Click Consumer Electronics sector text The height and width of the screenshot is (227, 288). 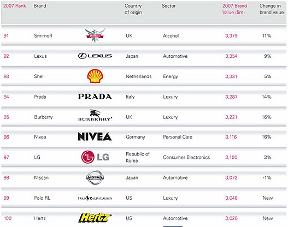click(186, 157)
